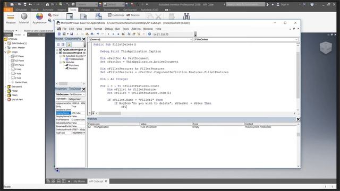Select ThisDocument in project tree

pyautogui.click(x=74, y=59)
